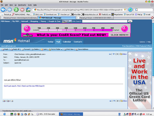The width and height of the screenshot is (154, 116).
Task: Open the View menu
Action: (x=11, y=5)
